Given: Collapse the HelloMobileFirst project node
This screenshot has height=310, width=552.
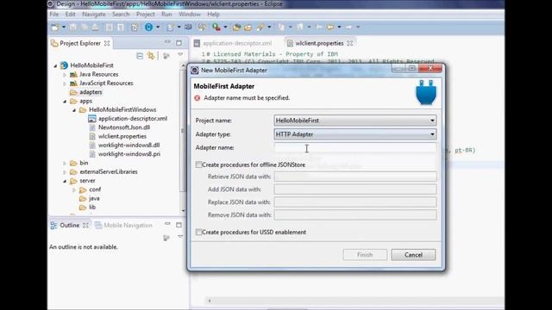Looking at the screenshot, I should [x=55, y=65].
